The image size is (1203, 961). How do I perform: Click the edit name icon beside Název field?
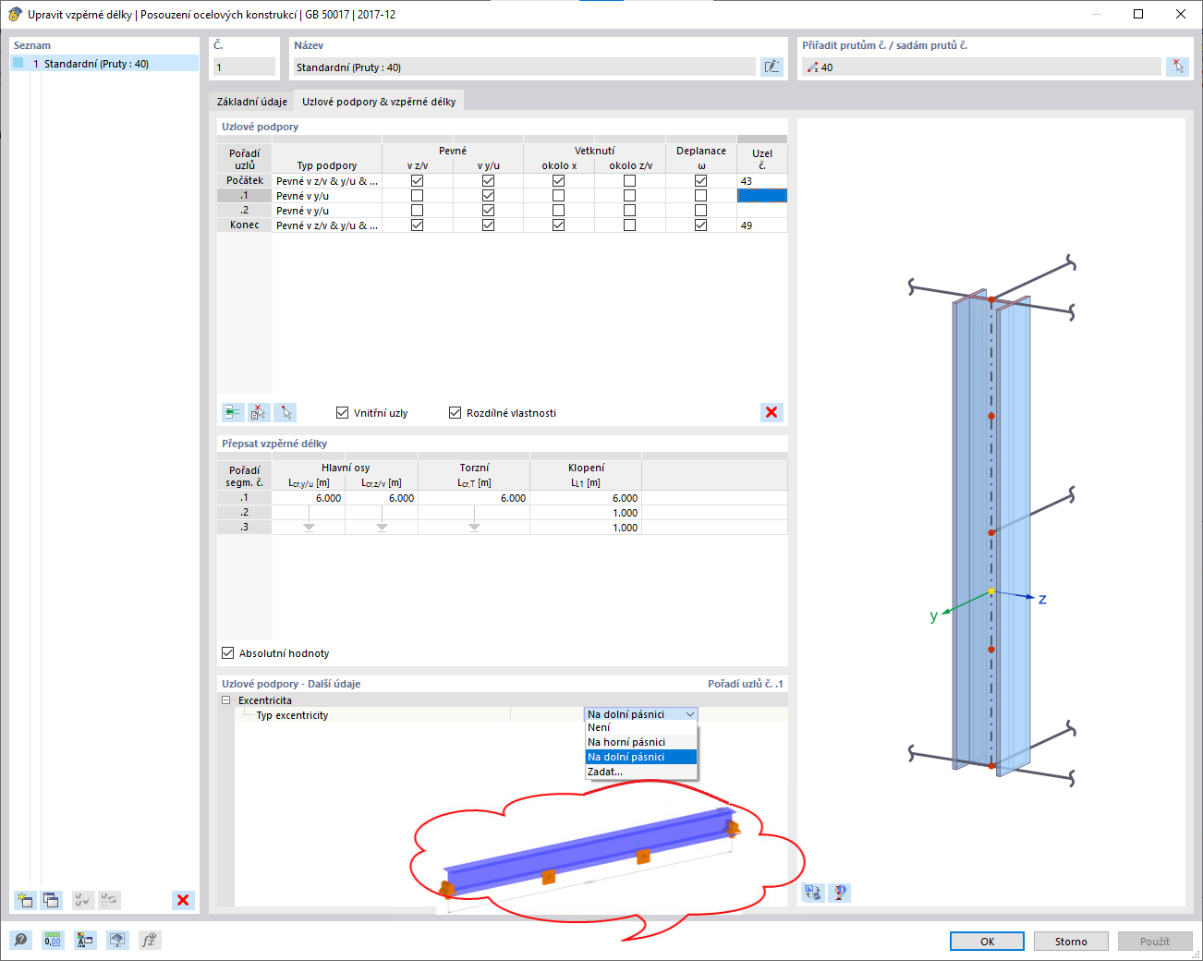pyautogui.click(x=772, y=67)
